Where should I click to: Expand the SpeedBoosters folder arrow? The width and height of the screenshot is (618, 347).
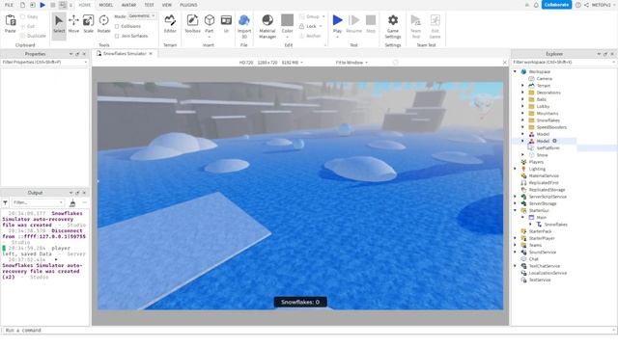click(x=522, y=127)
